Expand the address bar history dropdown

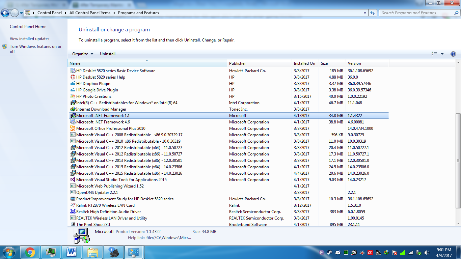click(365, 13)
